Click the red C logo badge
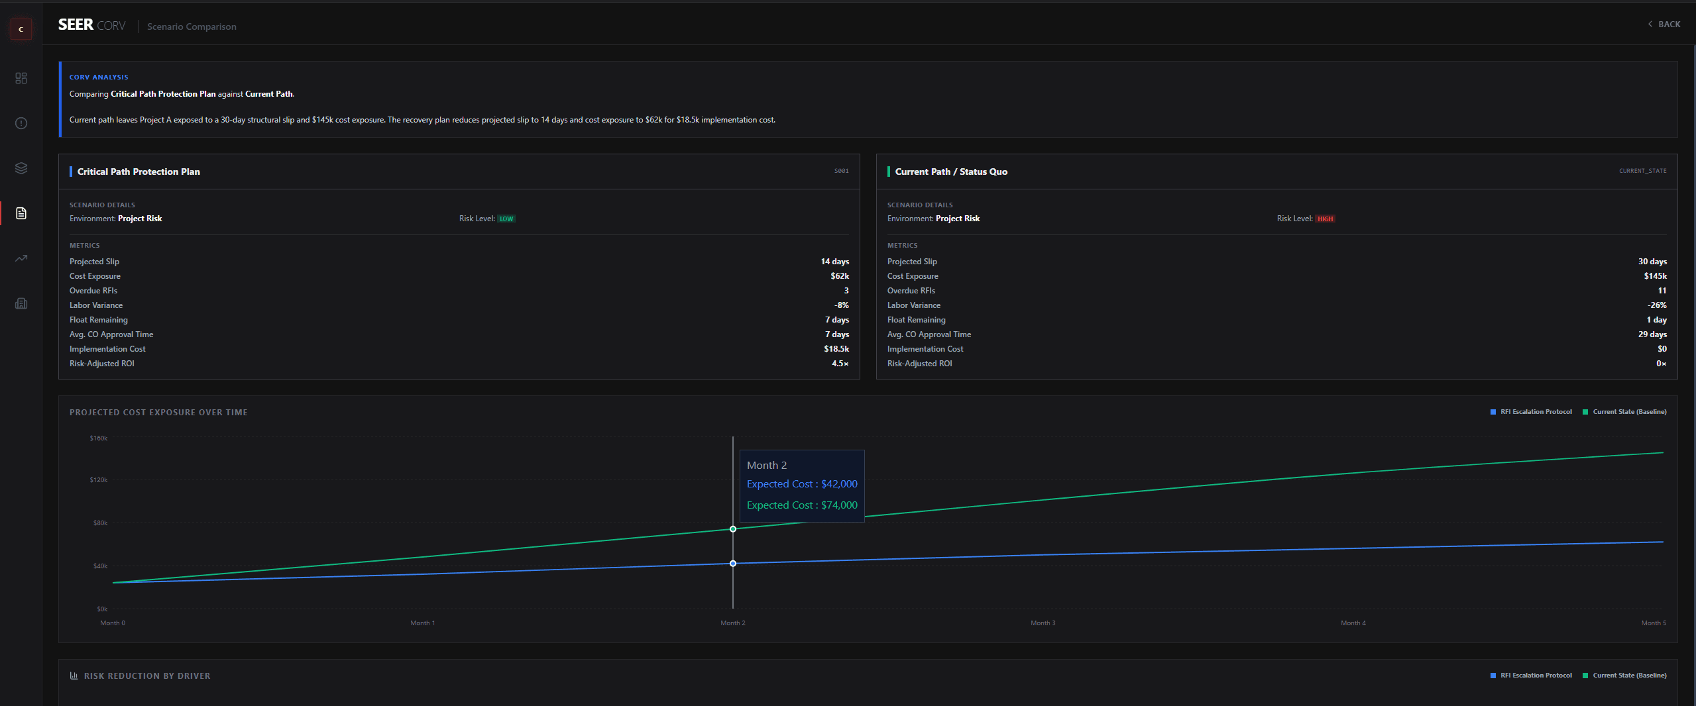The image size is (1696, 706). [x=21, y=29]
